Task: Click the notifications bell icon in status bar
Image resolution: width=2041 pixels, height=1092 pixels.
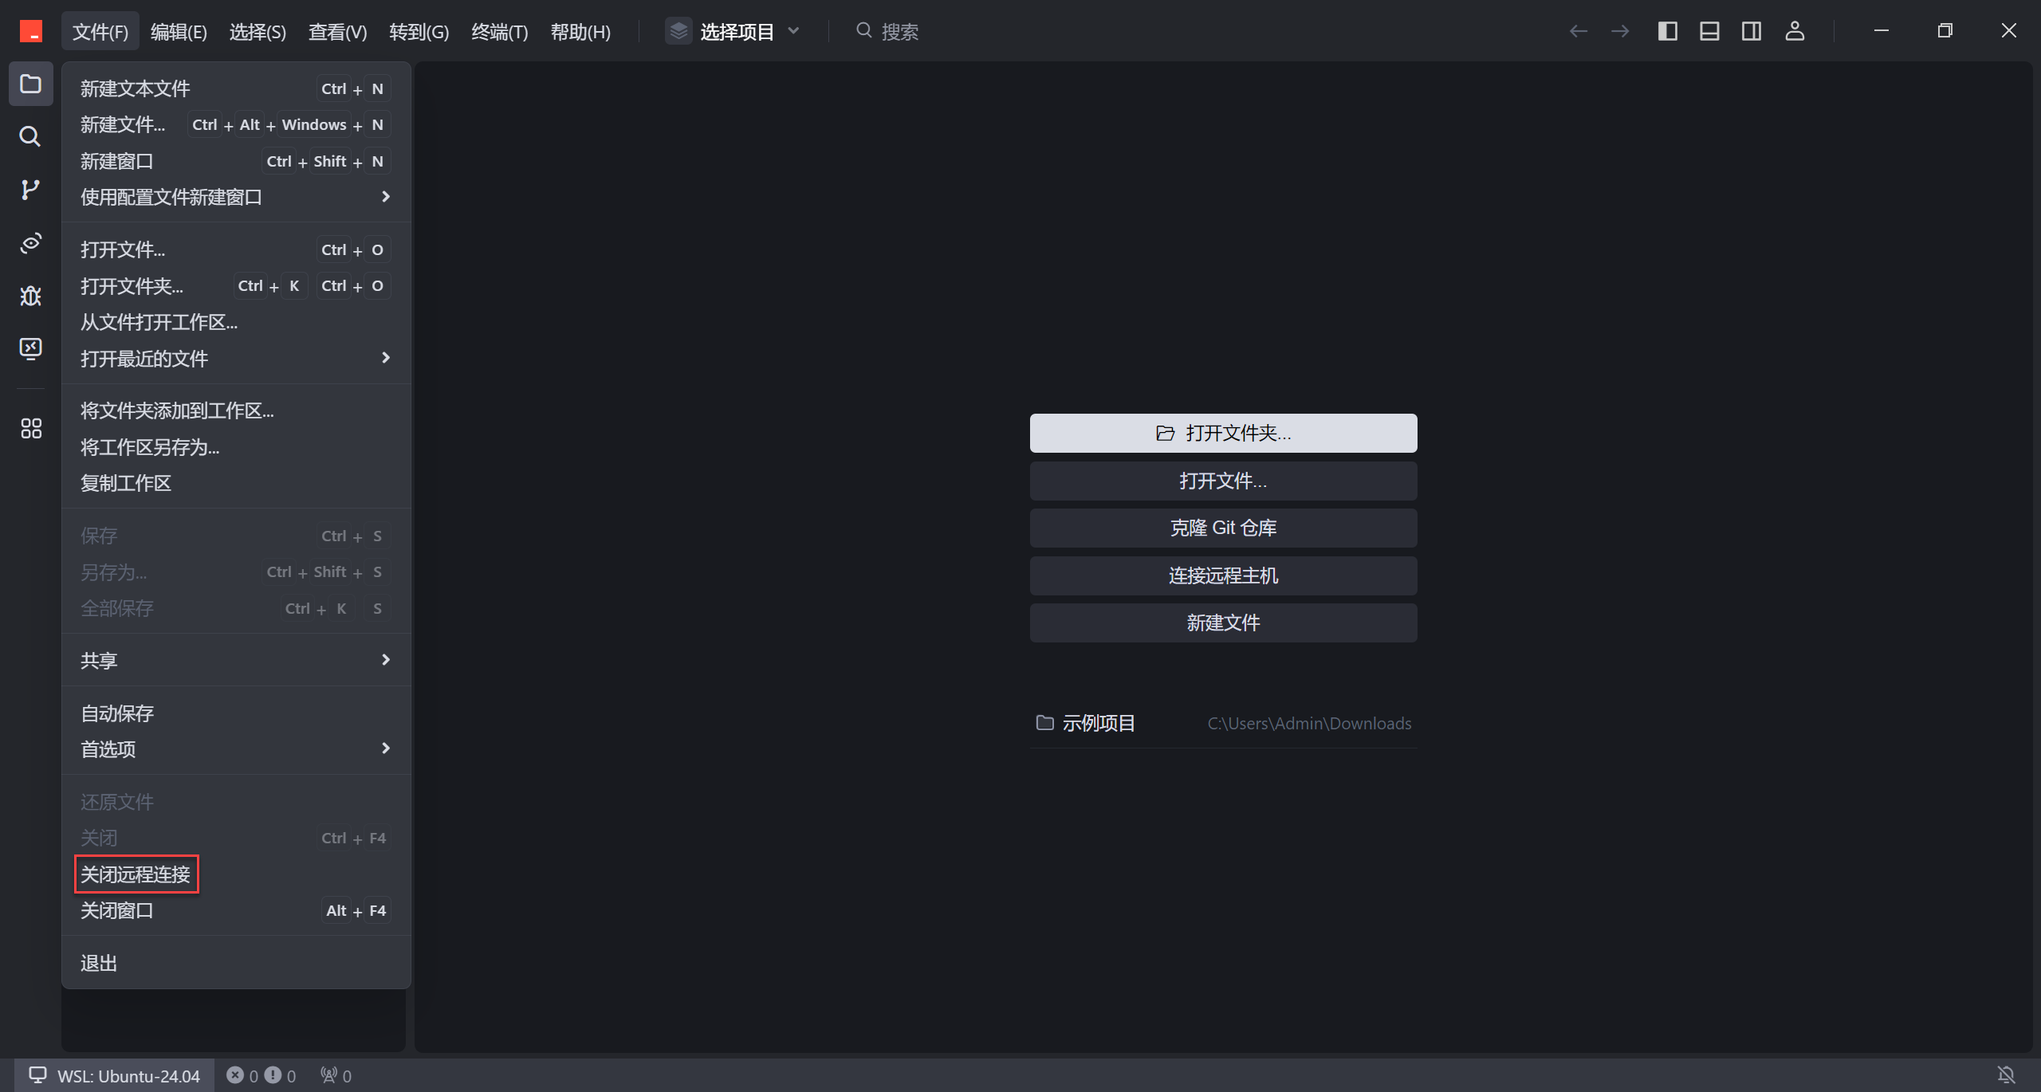Action: coord(2006,1075)
